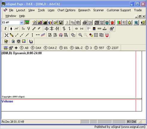147x129 pixels.
Task: Open the Tools menu
Action: 41,10
